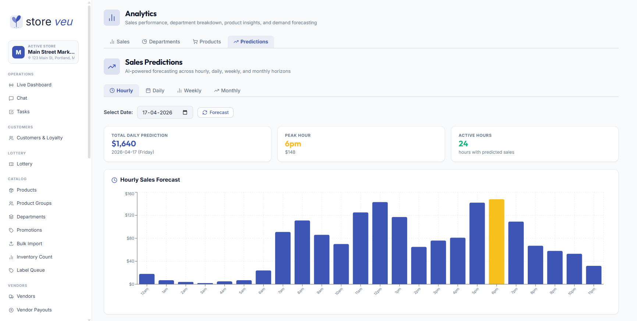Click the $1,640 total daily prediction value

pos(124,144)
